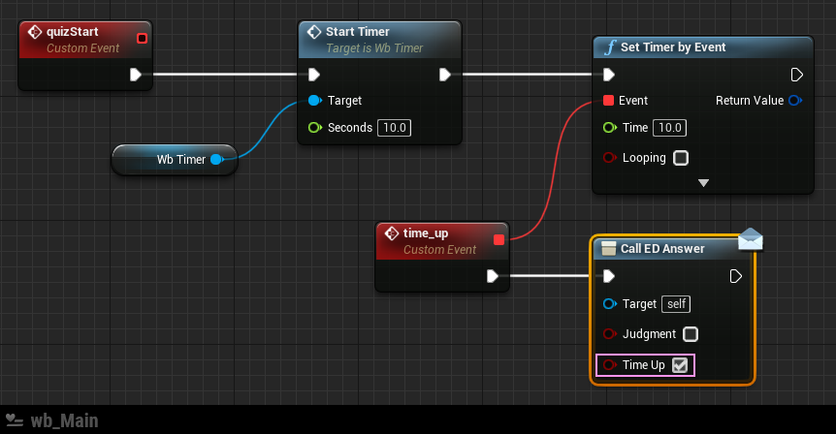Click the Start Timer node function icon

tap(314, 32)
